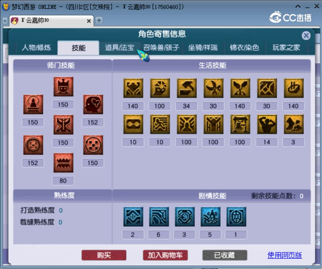This screenshot has height=269, width=322.
Task: Select the scissors-like life skill icon above 30
Action: coord(213,88)
